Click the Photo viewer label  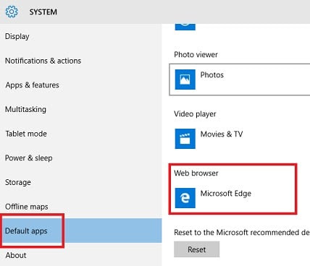click(x=196, y=55)
